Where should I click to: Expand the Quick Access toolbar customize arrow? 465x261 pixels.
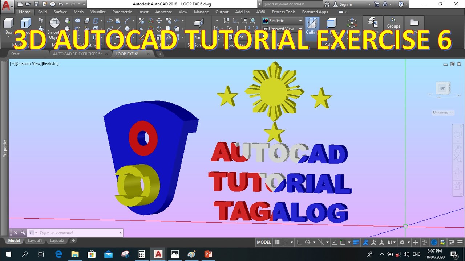click(x=84, y=4)
